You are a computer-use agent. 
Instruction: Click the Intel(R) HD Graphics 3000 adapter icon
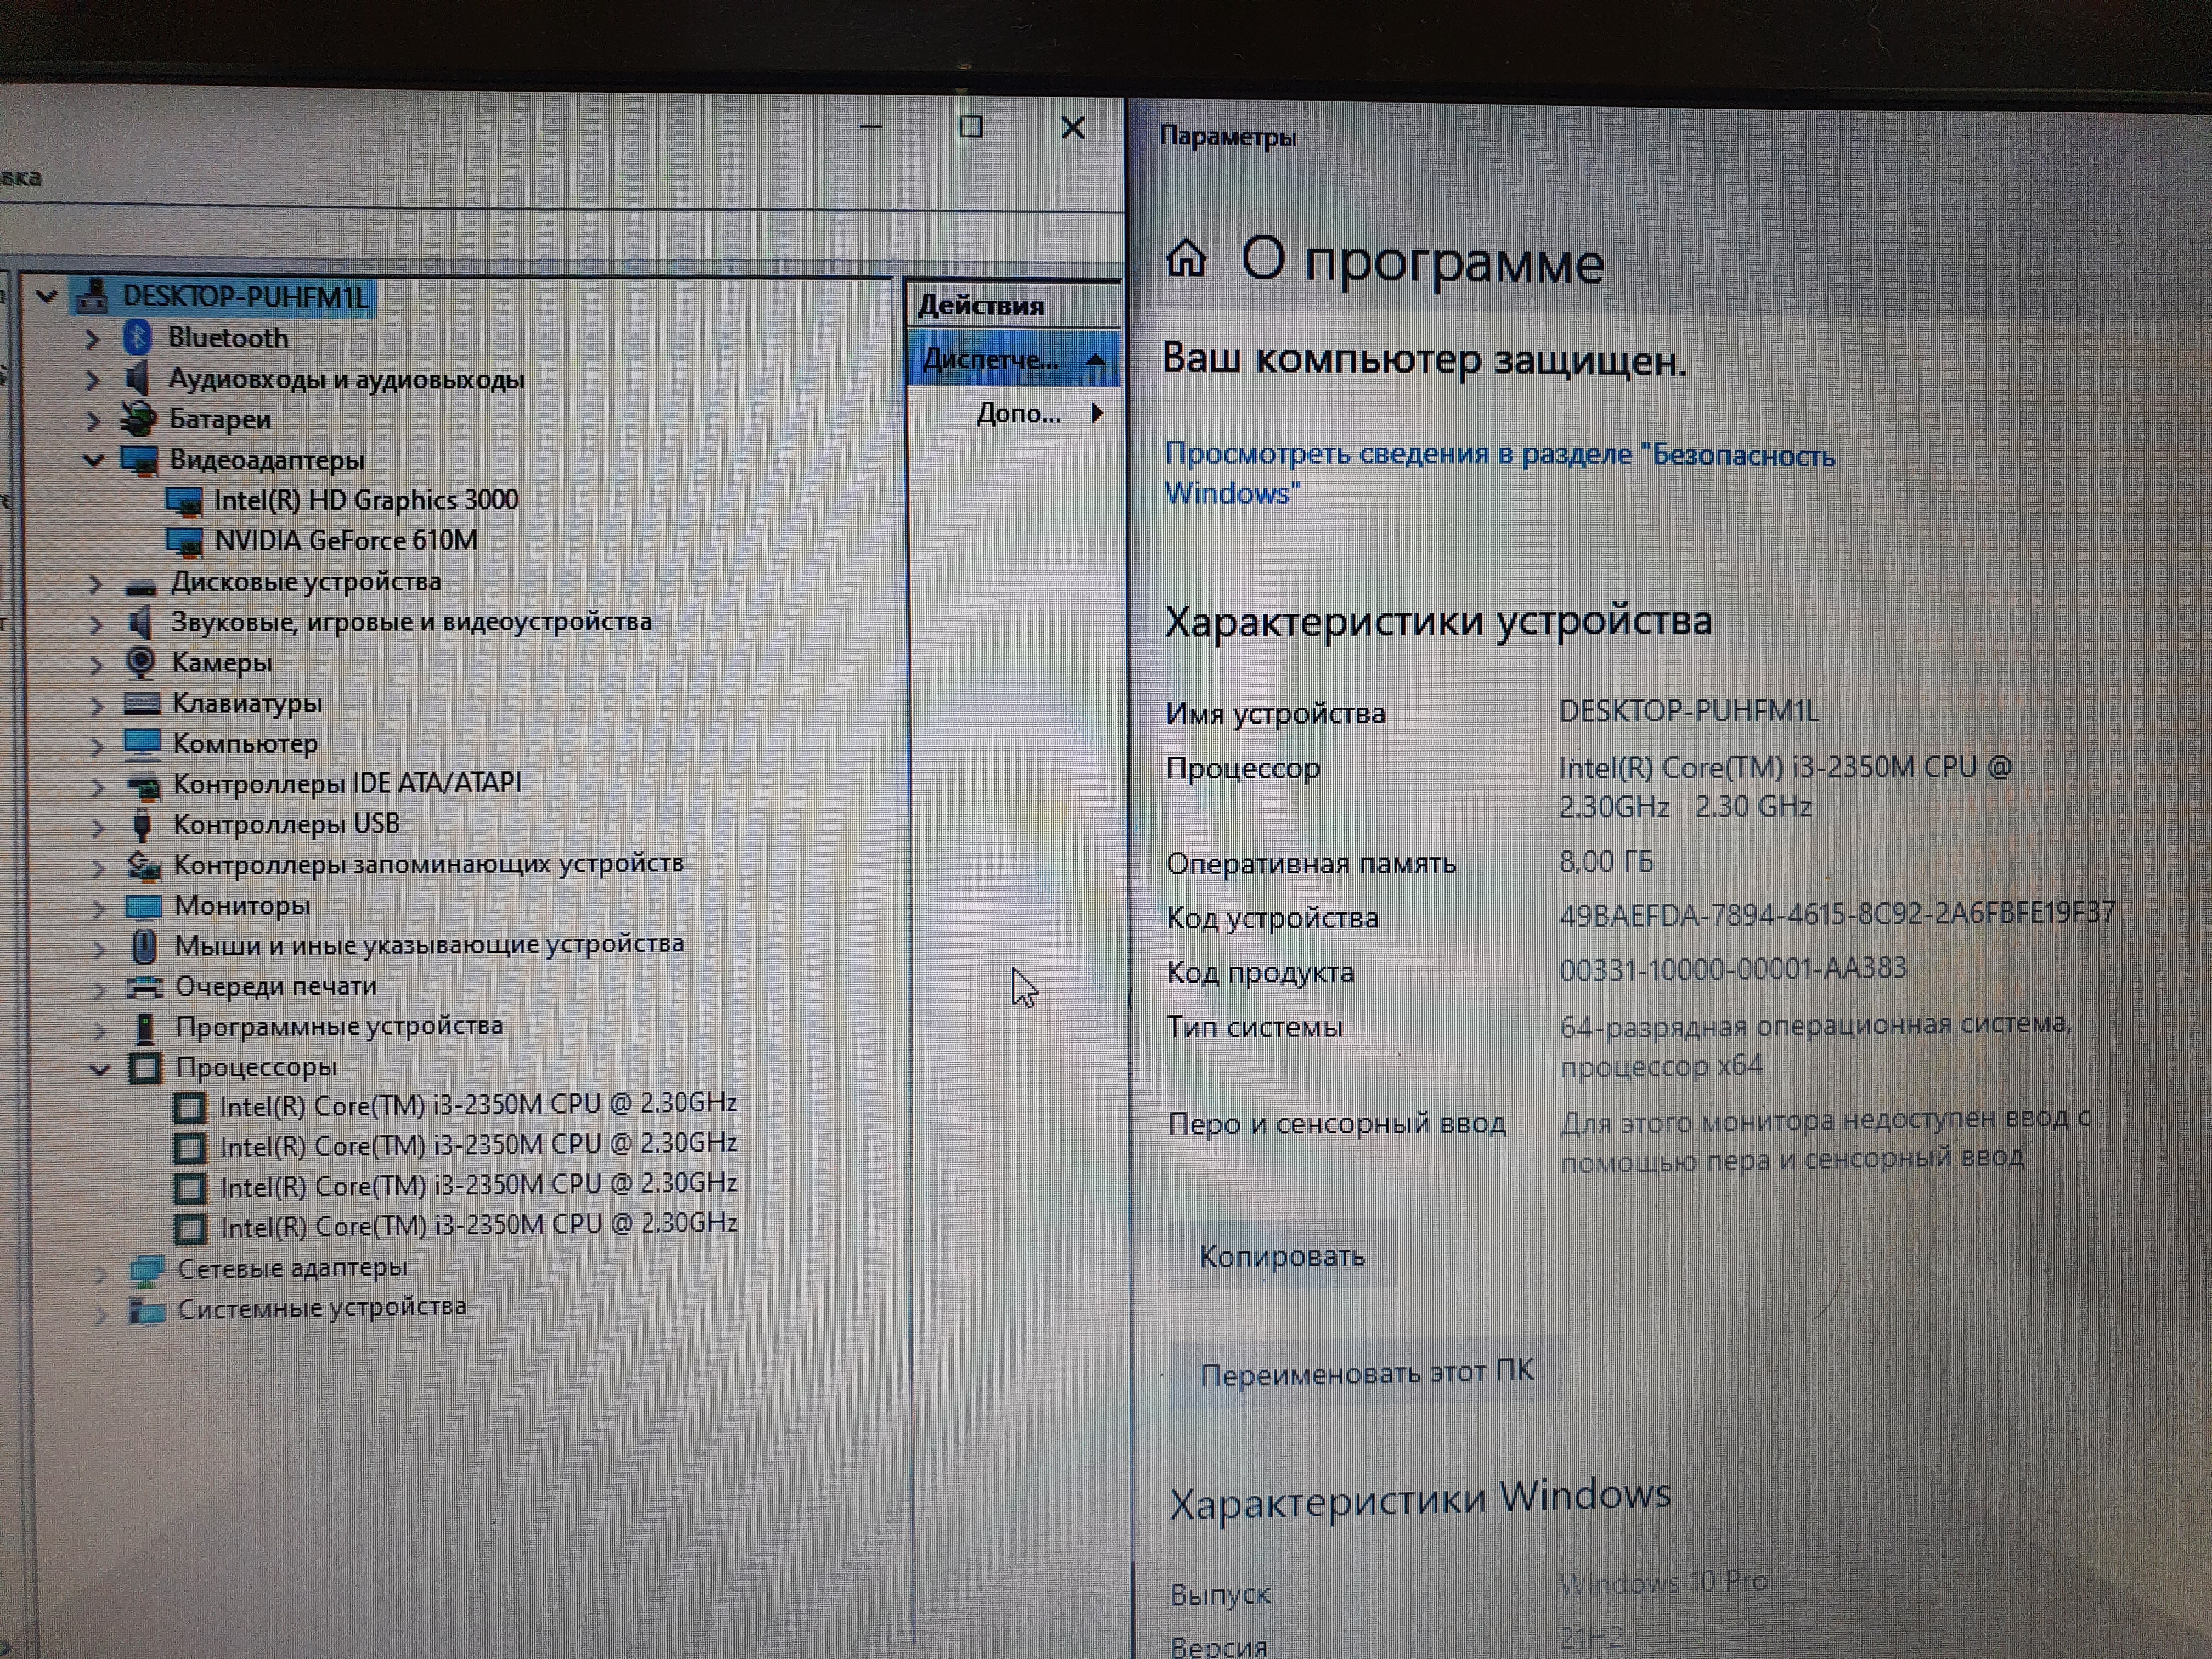(x=184, y=501)
